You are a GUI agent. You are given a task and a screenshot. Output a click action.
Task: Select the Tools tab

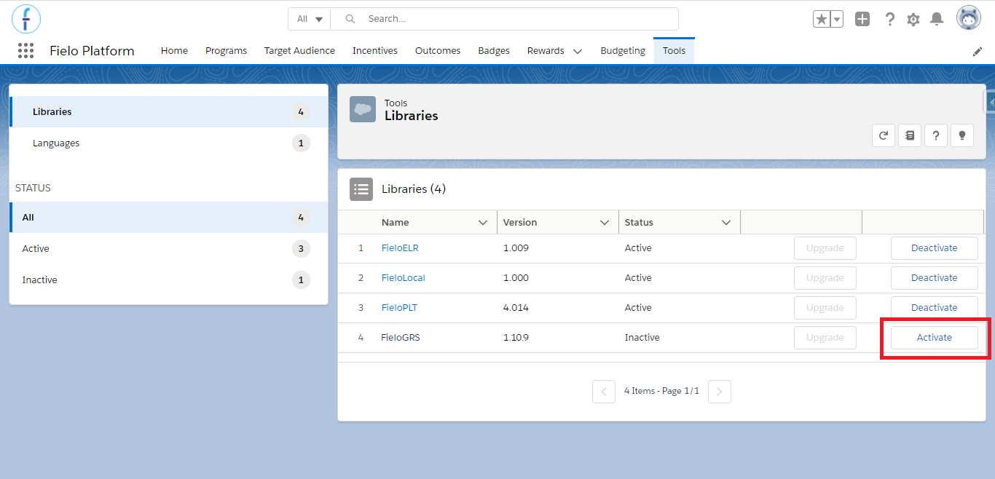674,50
